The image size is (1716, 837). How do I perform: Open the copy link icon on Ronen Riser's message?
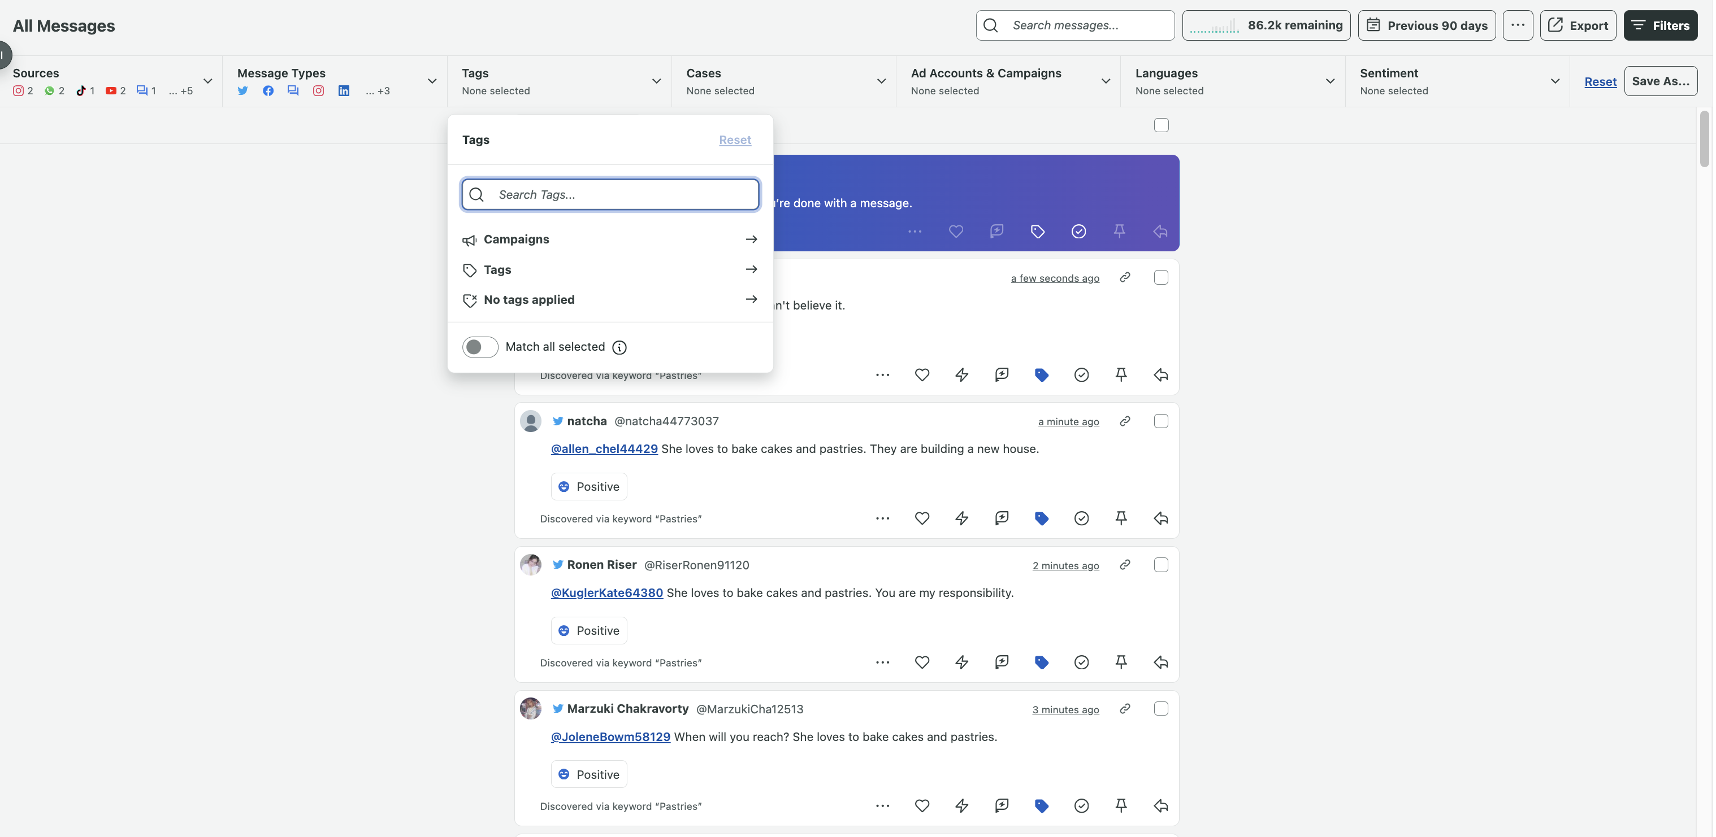1125,564
